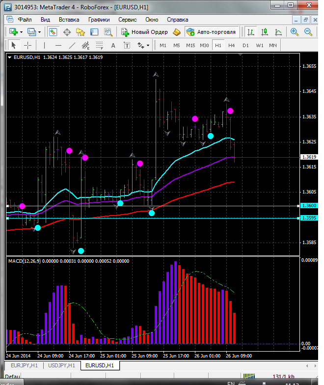Choose the Fibonacci retracement tool
The image size is (324, 385).
(x=99, y=45)
